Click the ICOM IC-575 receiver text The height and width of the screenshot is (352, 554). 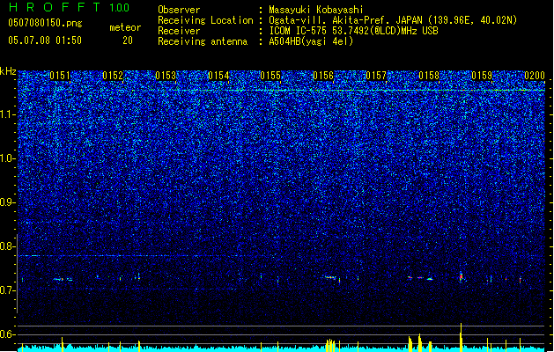(x=353, y=31)
